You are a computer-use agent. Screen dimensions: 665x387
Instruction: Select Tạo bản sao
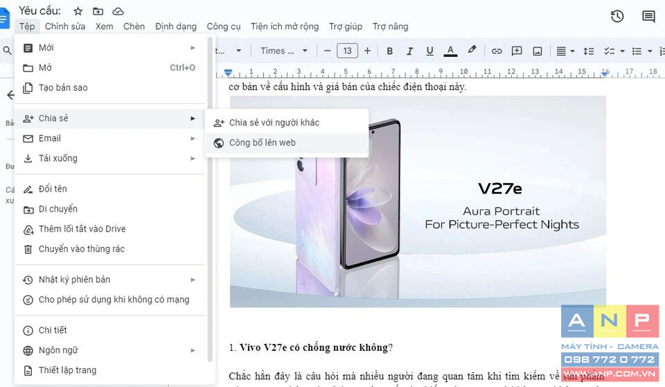tap(110, 87)
